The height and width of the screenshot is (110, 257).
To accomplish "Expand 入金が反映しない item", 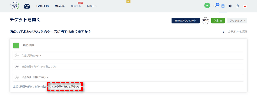I will pyautogui.click(x=128, y=55).
